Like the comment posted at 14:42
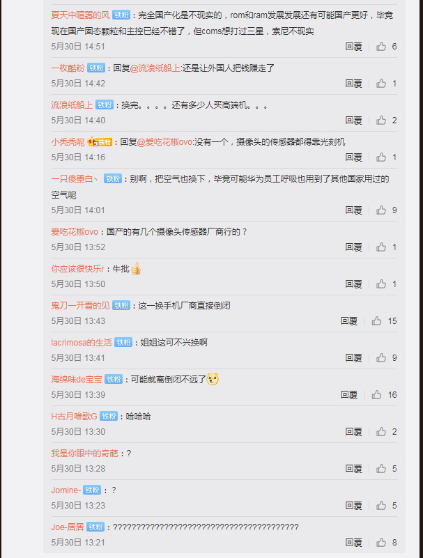The height and width of the screenshot is (558, 423). pos(381,84)
